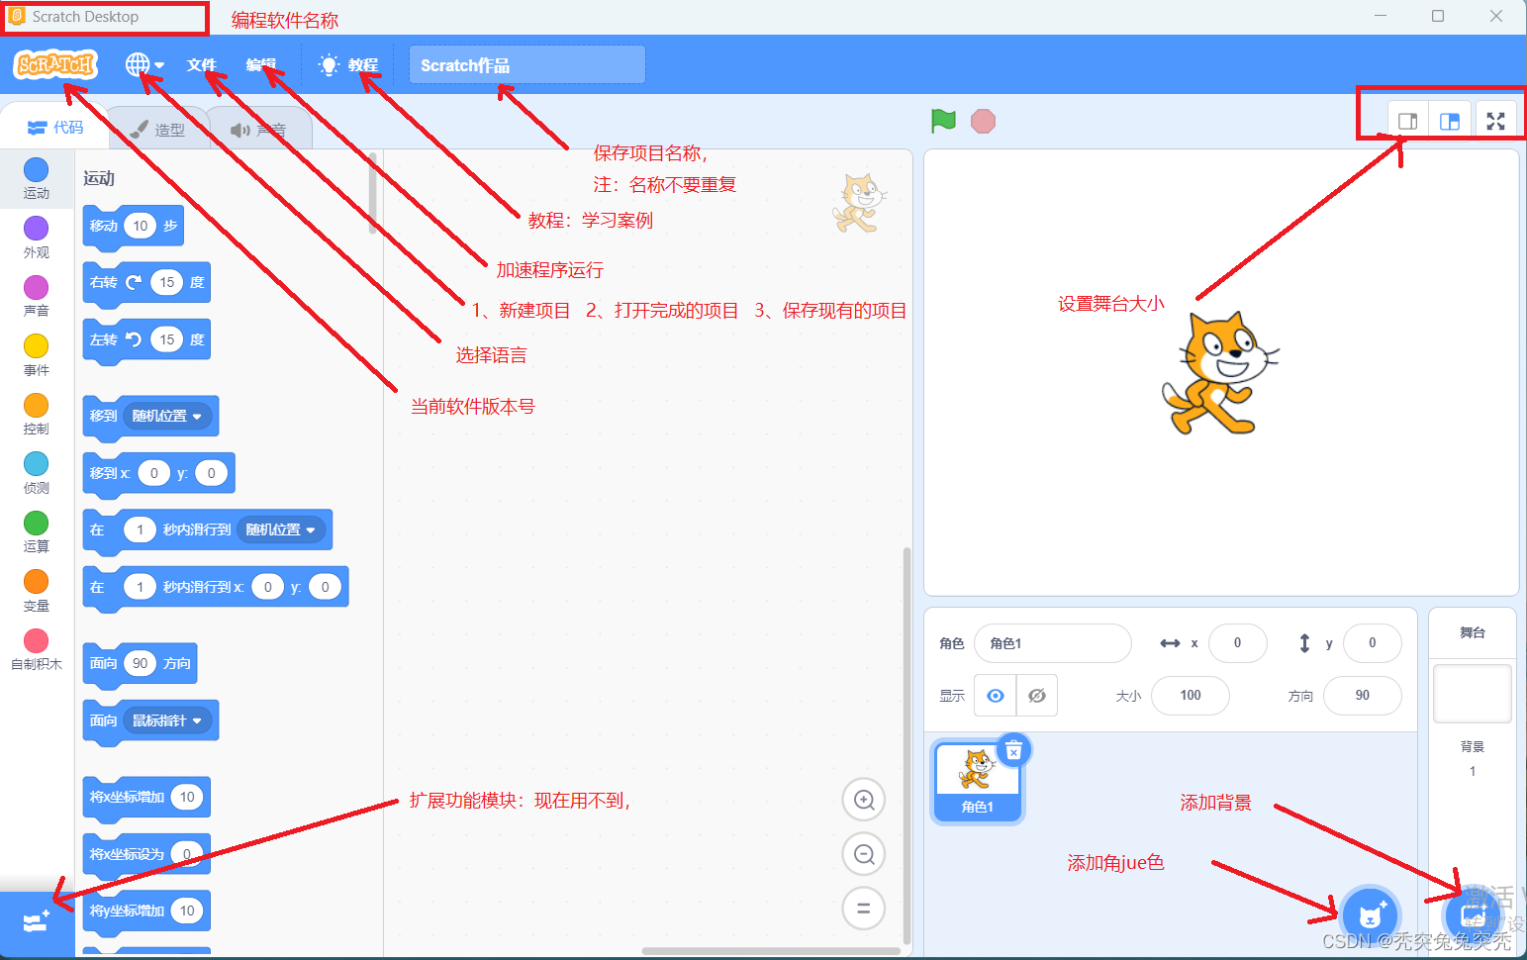The width and height of the screenshot is (1527, 960).
Task: Hide the sprite with crossed eye icon
Action: [x=1037, y=696]
